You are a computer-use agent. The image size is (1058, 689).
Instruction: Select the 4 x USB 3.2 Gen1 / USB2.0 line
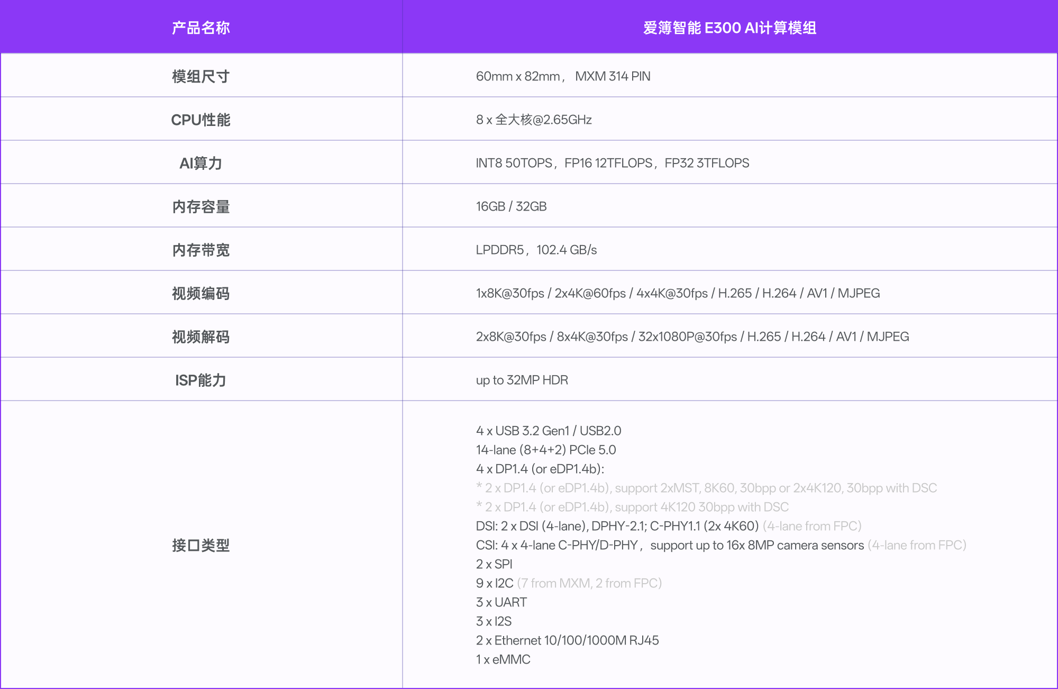(548, 431)
